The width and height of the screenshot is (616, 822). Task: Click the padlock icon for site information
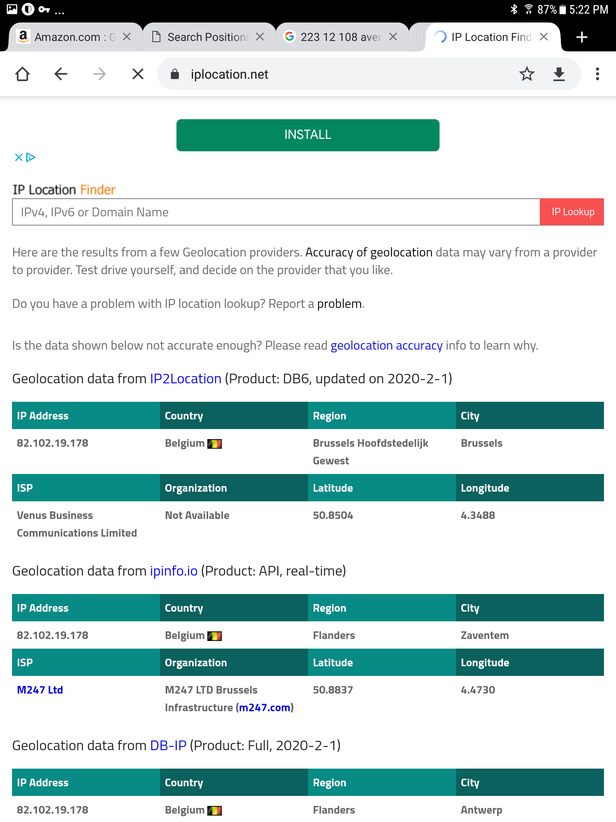(x=174, y=74)
